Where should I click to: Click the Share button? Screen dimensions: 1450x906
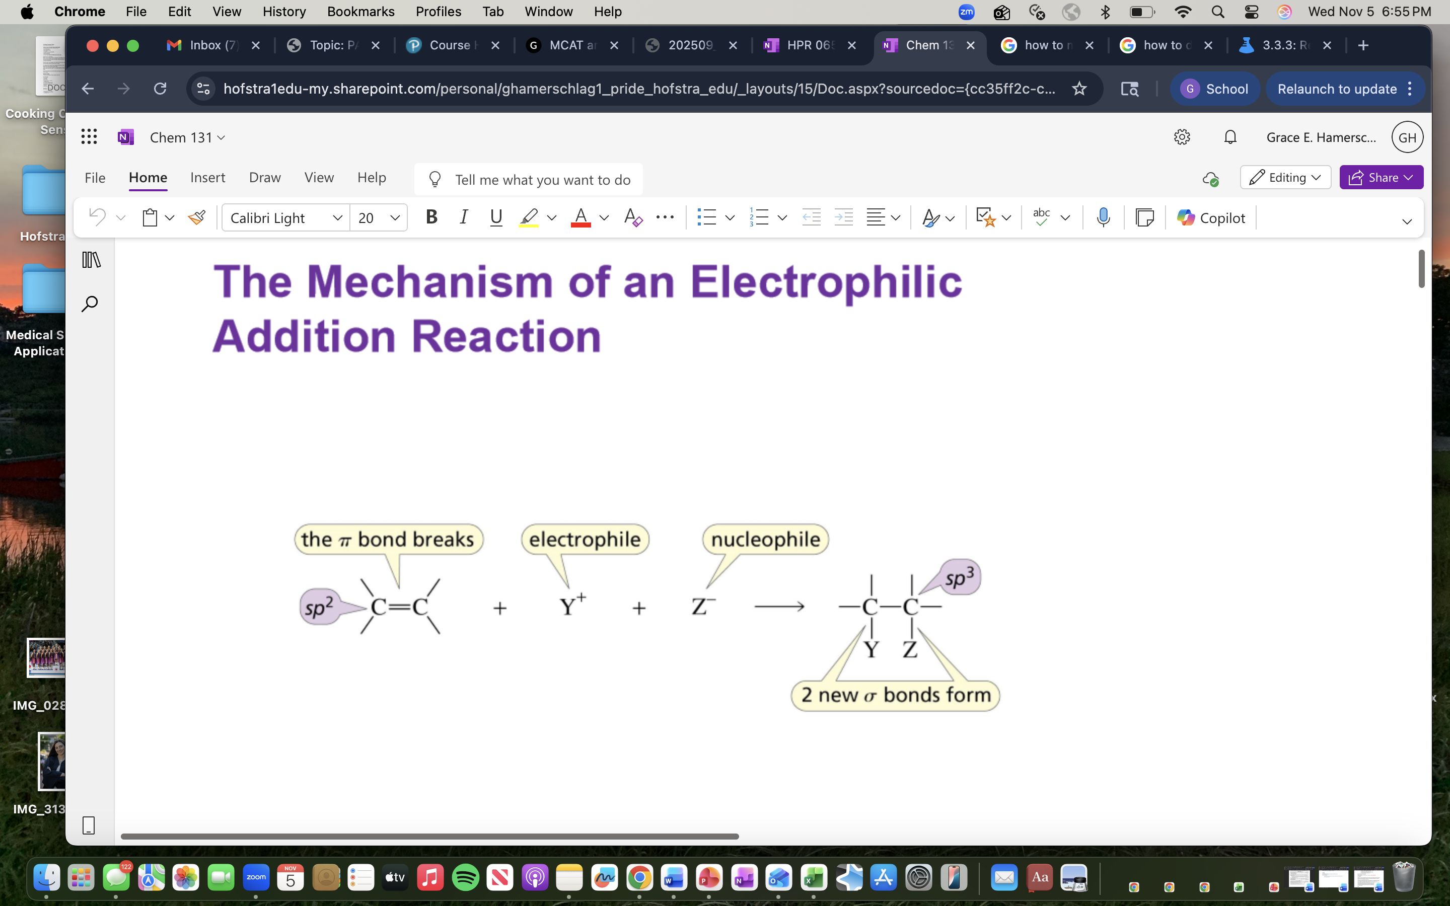click(x=1381, y=177)
